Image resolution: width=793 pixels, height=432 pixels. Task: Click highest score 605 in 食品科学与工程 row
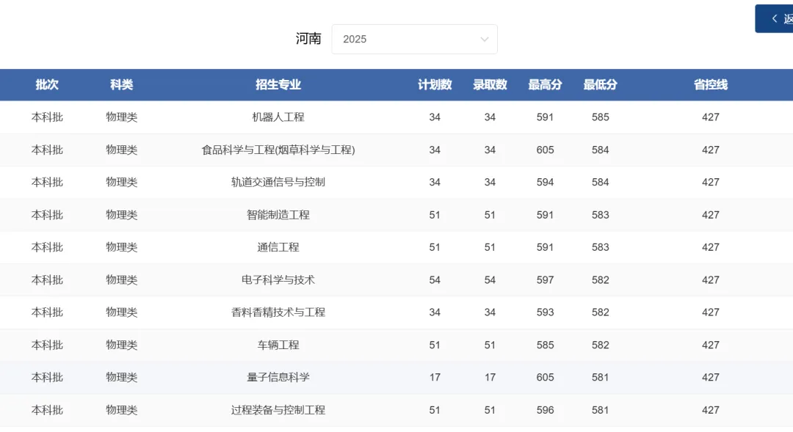[x=545, y=150]
